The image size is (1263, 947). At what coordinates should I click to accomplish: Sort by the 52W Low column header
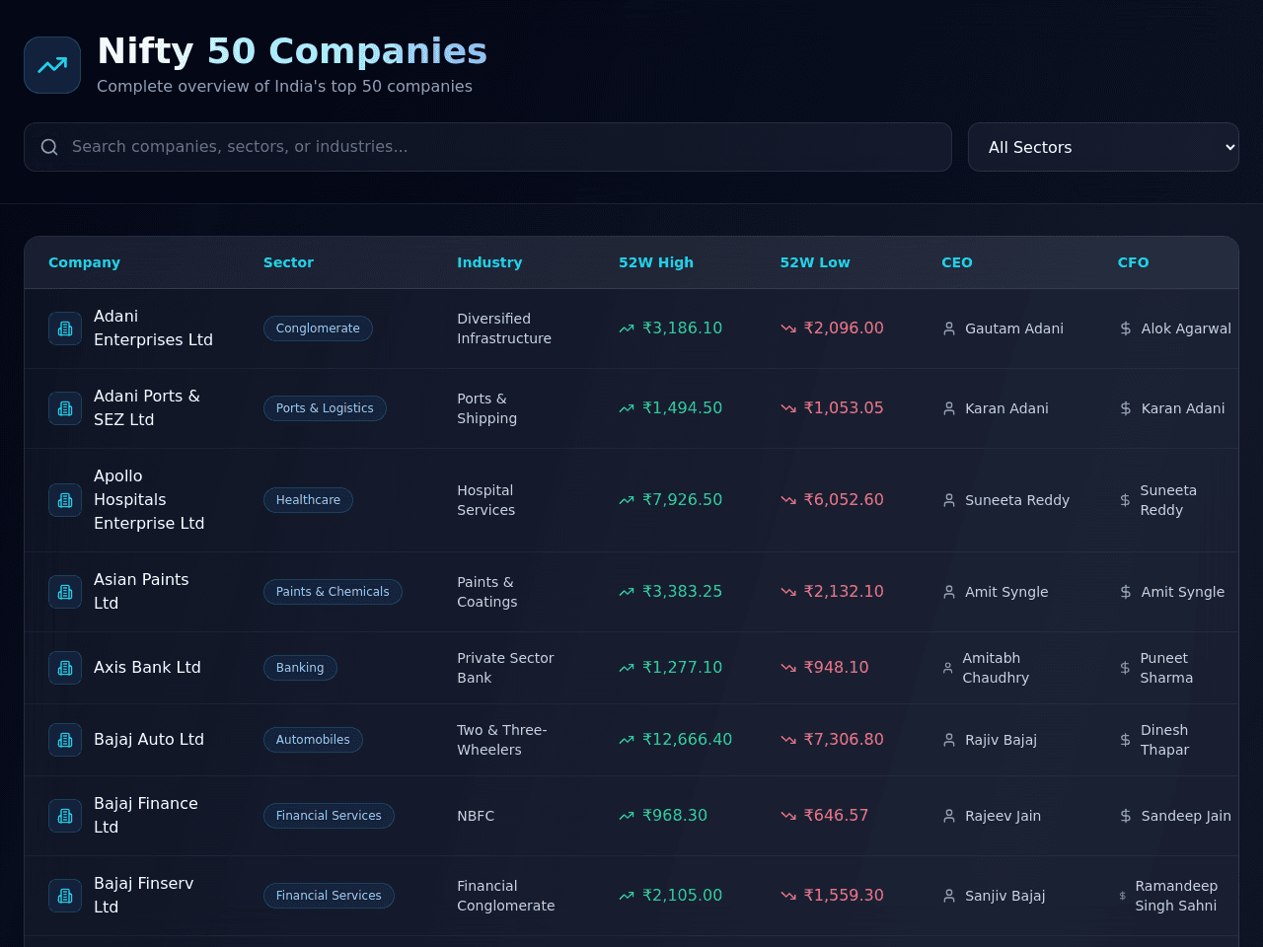pos(815,262)
